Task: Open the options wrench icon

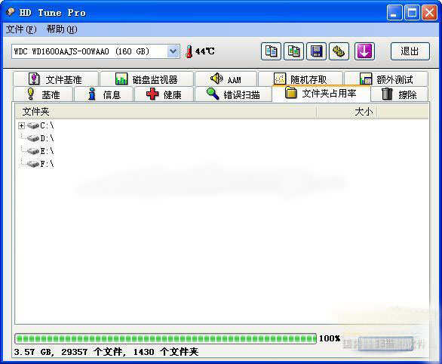Action: coord(339,51)
